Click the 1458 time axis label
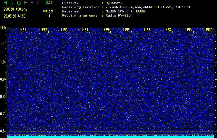Screen dimensions: 217x138 pos(168,30)
